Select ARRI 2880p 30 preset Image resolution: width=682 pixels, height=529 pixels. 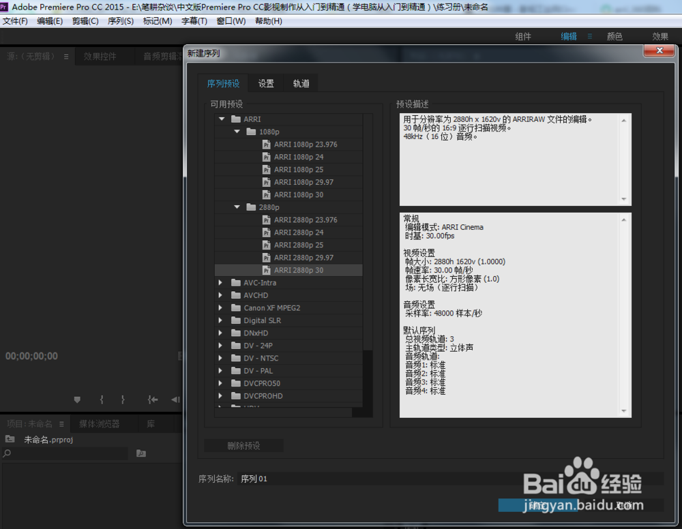[x=288, y=271]
